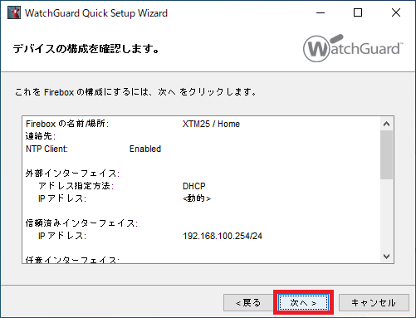This screenshot has height=318, width=416.
Task: Click the 信頼済みインターフェイス heading
Action: click(x=81, y=223)
